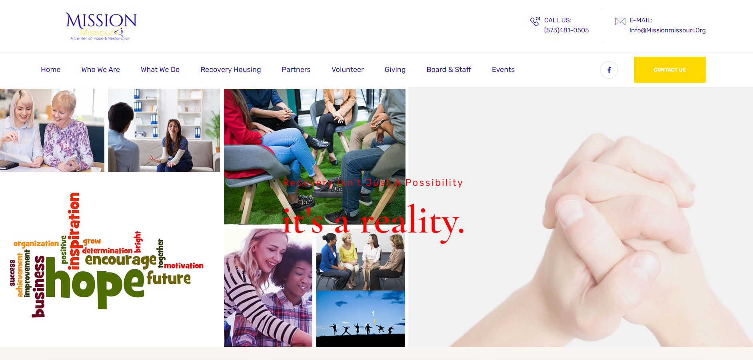Open the Giving menu item
The width and height of the screenshot is (753, 360).
pos(395,70)
